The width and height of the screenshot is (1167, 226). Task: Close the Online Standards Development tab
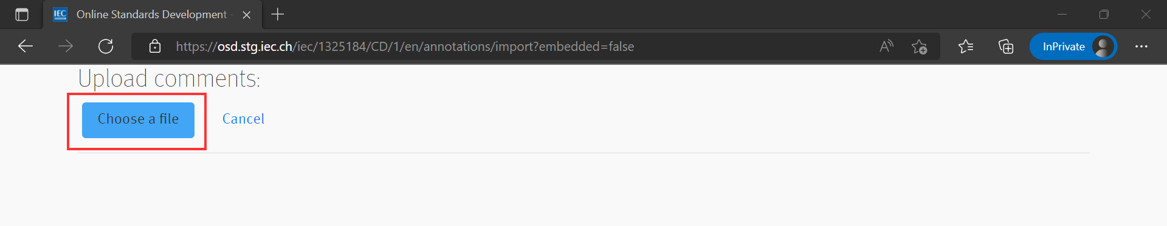pos(247,15)
